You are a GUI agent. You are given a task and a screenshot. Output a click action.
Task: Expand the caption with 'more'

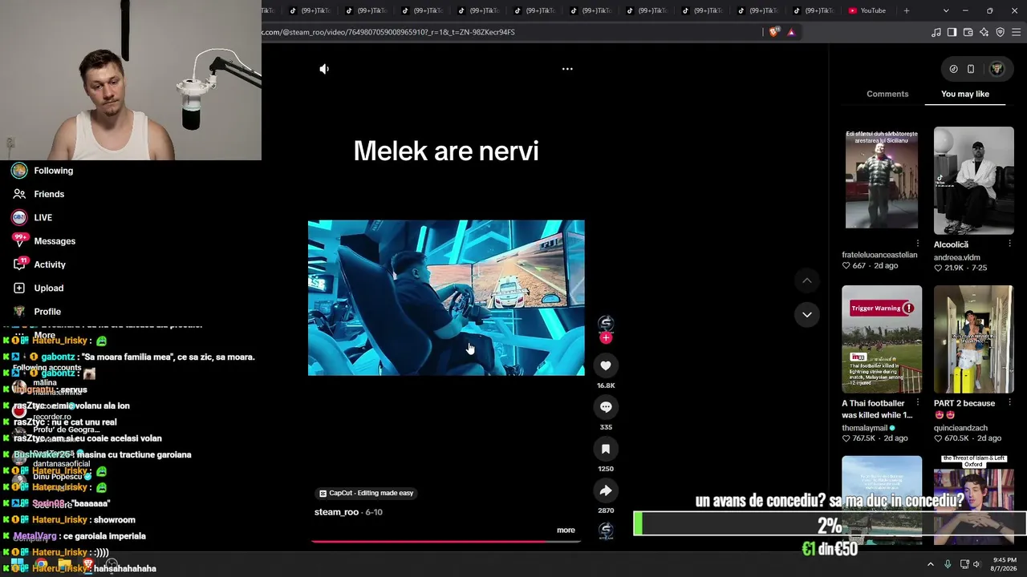pyautogui.click(x=566, y=530)
